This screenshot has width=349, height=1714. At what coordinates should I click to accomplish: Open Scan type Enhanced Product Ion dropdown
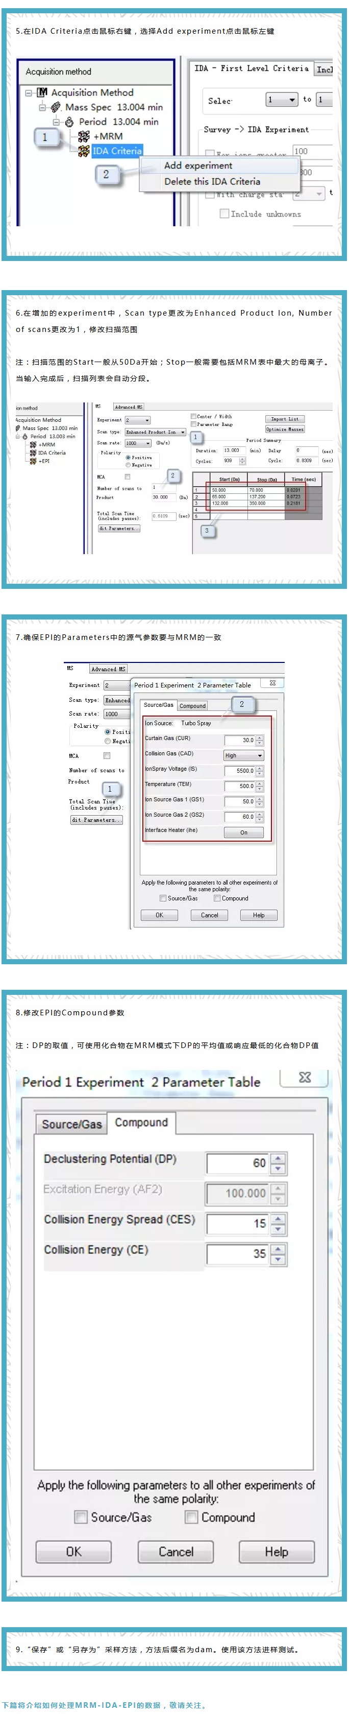pos(156,432)
